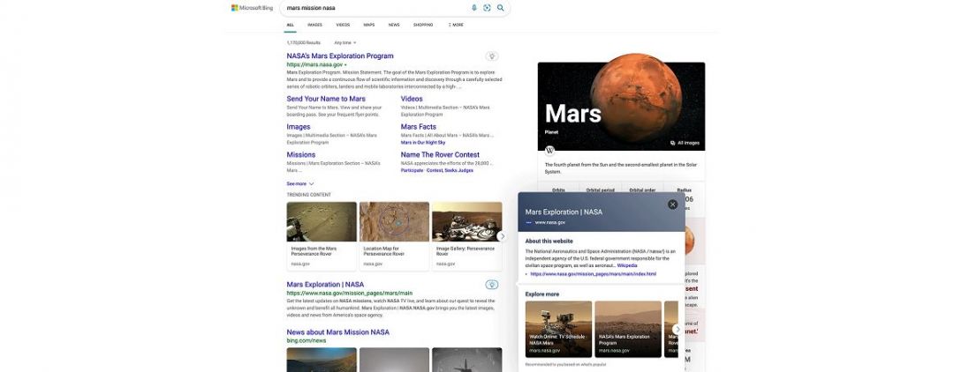Switch to the NEWS tab
This screenshot has width=954, height=372.
[394, 25]
